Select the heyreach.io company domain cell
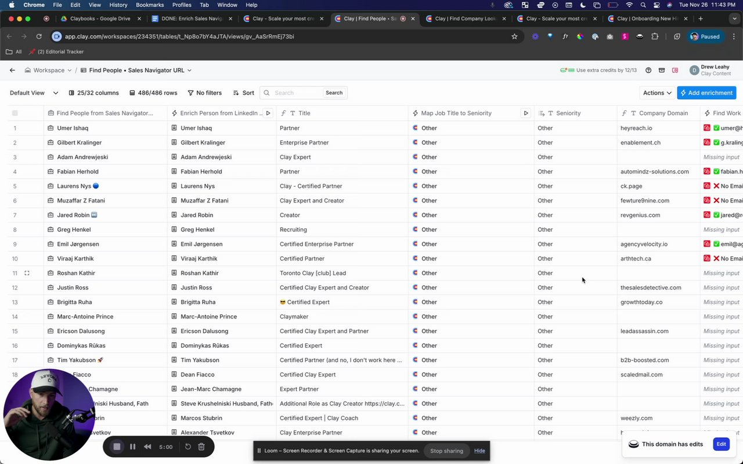Image resolution: width=743 pixels, height=464 pixels. [x=659, y=128]
